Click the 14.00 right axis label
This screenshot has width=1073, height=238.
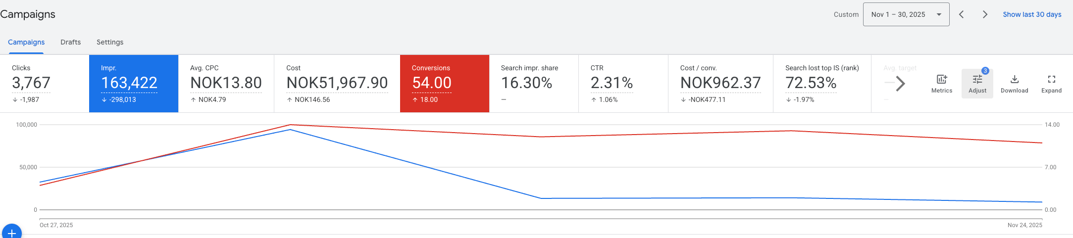1052,125
